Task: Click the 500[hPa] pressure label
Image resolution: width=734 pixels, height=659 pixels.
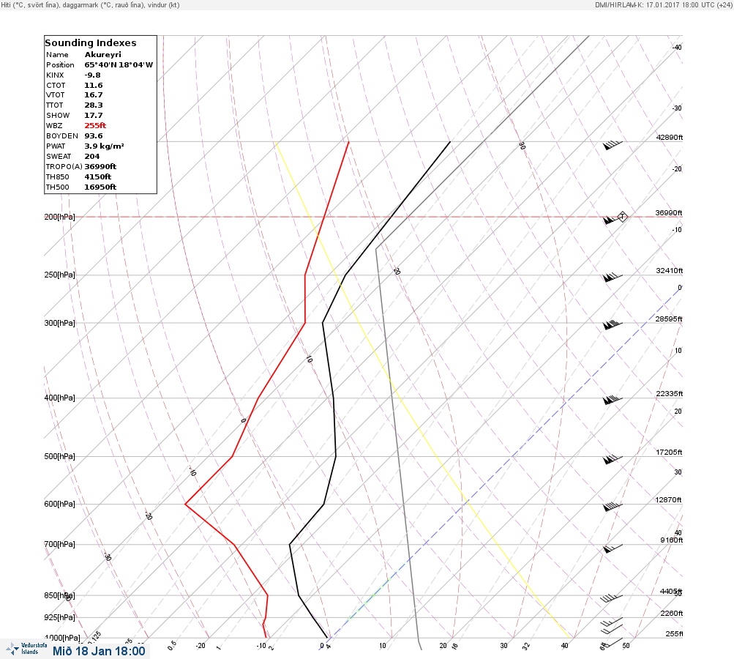Action: click(x=59, y=456)
